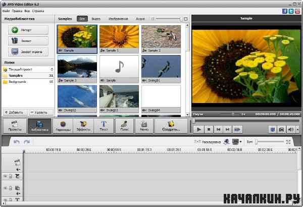The width and height of the screenshot is (303, 207).
Task: Play the preview video
Action: click(x=198, y=129)
